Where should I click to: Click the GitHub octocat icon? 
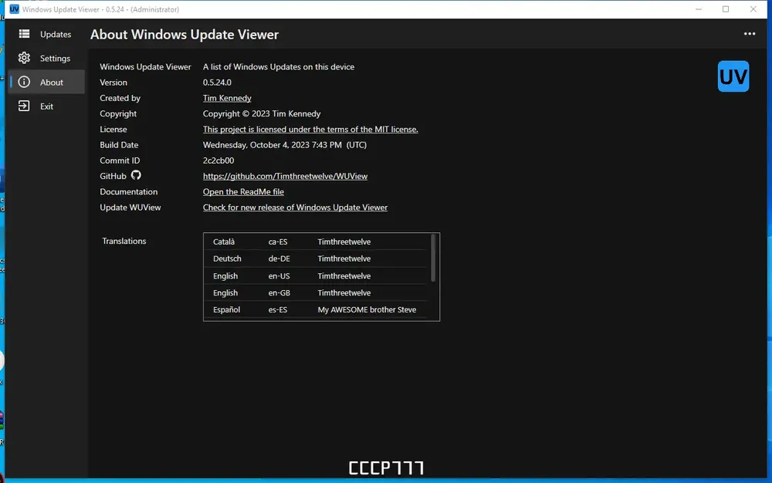136,175
